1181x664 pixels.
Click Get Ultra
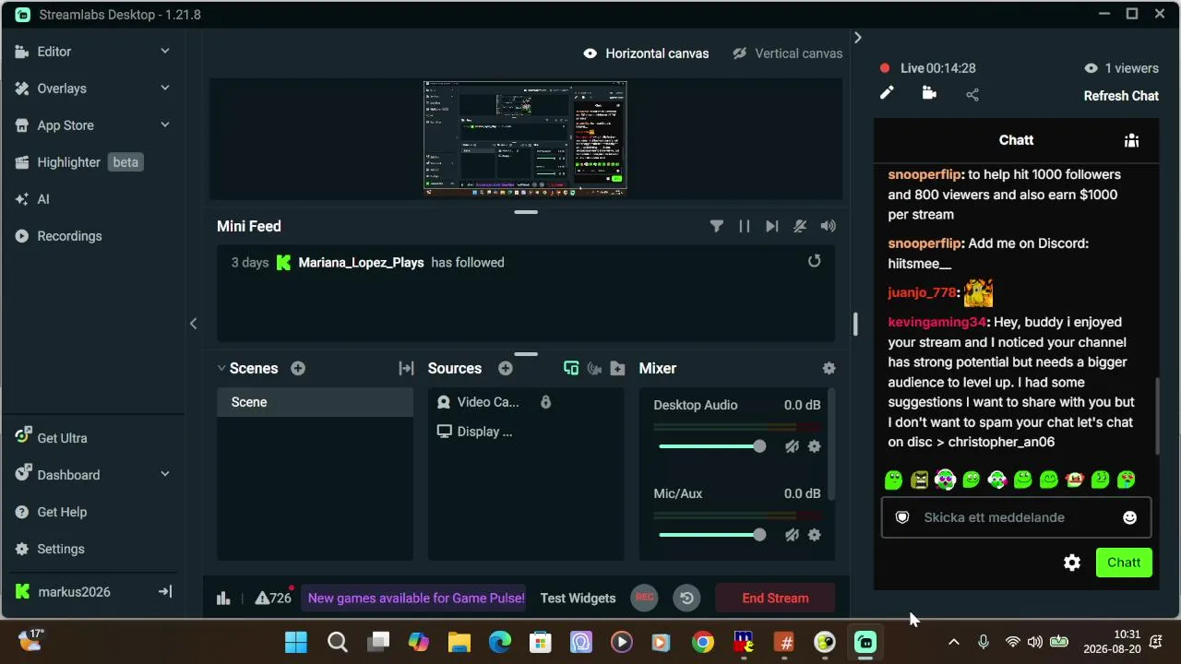(62, 438)
